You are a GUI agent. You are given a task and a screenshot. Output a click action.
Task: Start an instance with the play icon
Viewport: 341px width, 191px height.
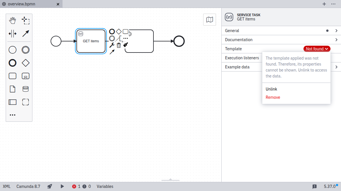[62, 186]
